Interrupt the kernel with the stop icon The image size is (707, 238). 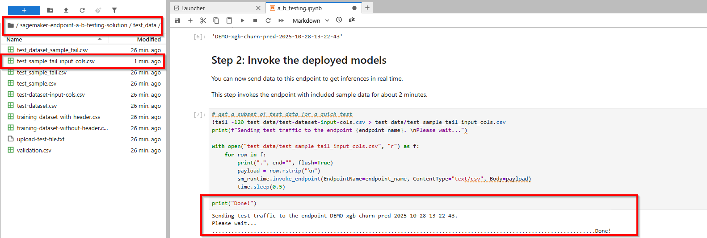tap(255, 21)
